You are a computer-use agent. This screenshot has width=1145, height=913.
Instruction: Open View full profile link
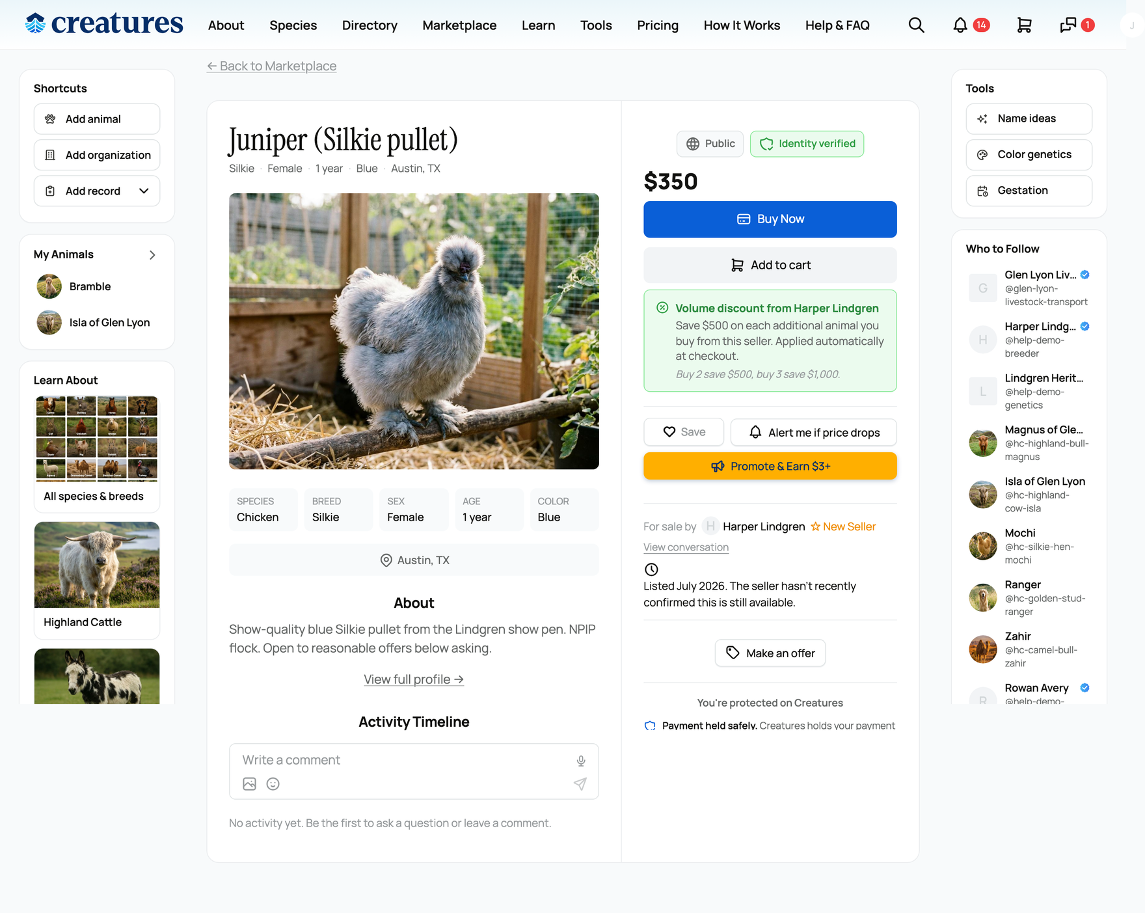coord(414,679)
